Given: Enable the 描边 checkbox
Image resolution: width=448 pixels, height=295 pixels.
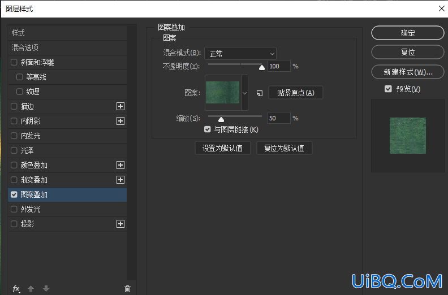Looking at the screenshot, I should click(x=14, y=106).
